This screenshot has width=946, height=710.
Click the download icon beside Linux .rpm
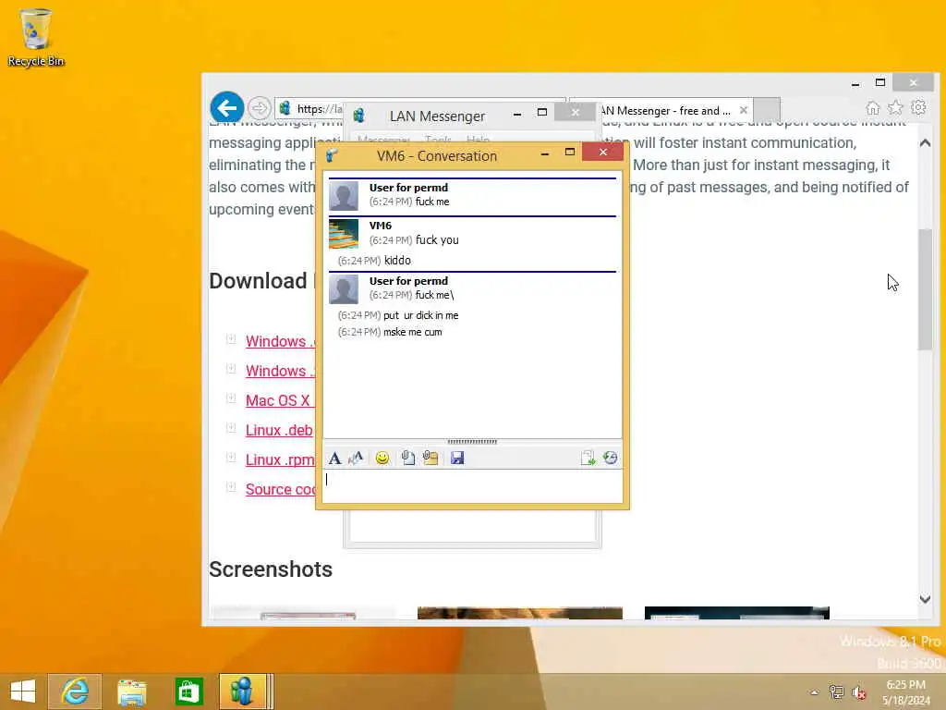click(x=230, y=458)
